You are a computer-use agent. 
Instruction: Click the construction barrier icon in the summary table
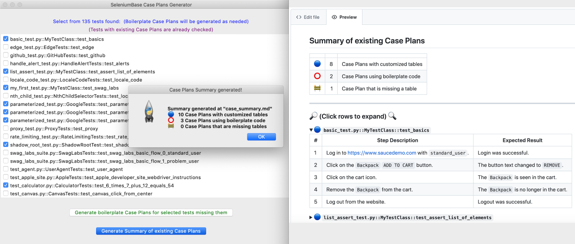pos(317,88)
